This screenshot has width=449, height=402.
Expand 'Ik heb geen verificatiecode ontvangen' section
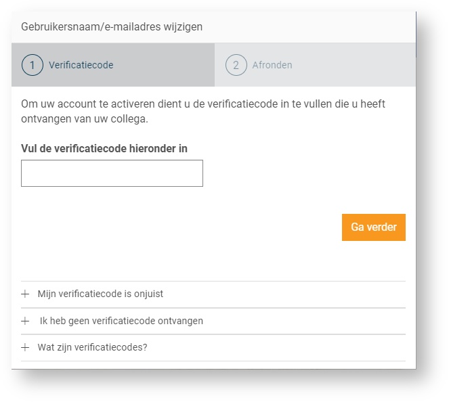coord(121,321)
